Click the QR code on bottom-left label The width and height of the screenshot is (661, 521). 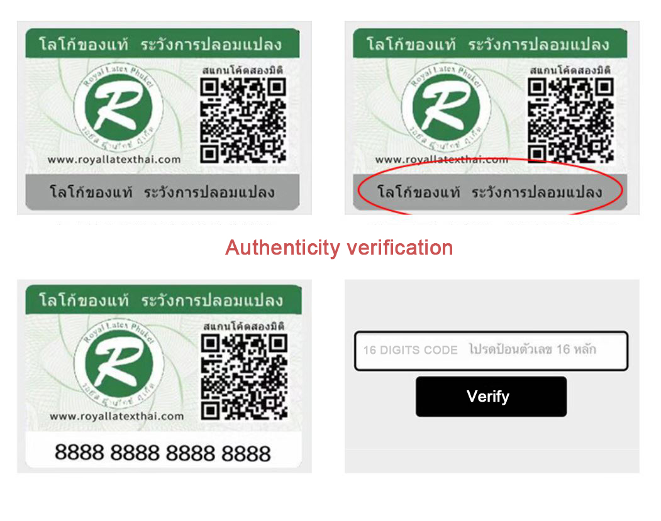tap(245, 377)
